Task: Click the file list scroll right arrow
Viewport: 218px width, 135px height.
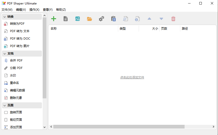Action: tap(214, 127)
